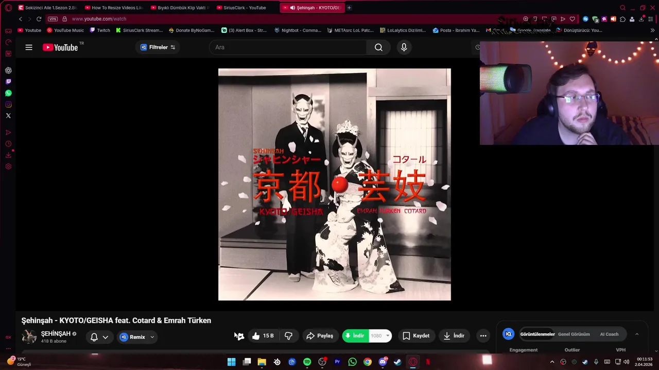Toggle the VPN badge in address bar
Image resolution: width=659 pixels, height=370 pixels.
coord(53,19)
